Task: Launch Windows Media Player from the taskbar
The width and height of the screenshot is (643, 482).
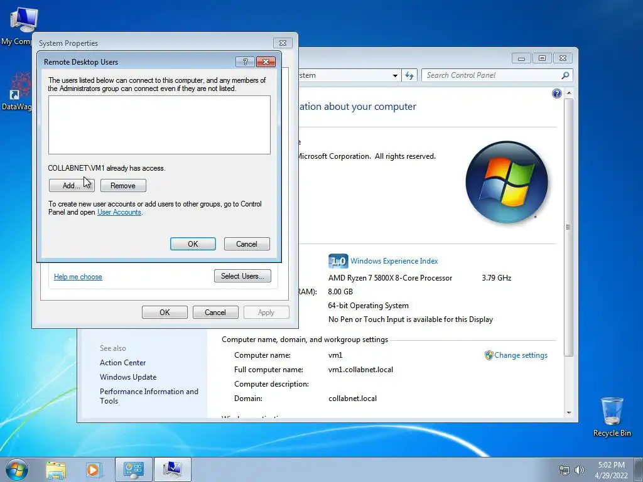Action: (x=94, y=469)
